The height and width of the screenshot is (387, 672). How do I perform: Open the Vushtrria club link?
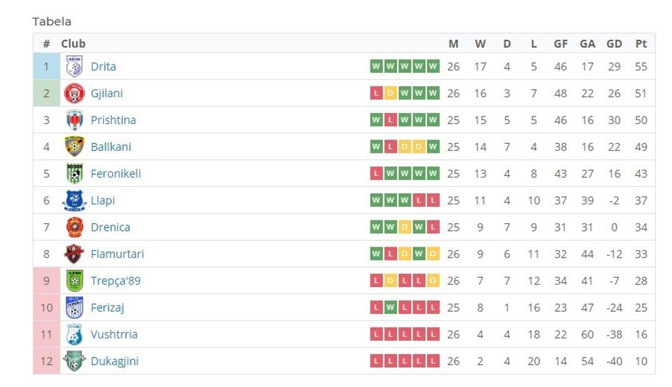[114, 334]
